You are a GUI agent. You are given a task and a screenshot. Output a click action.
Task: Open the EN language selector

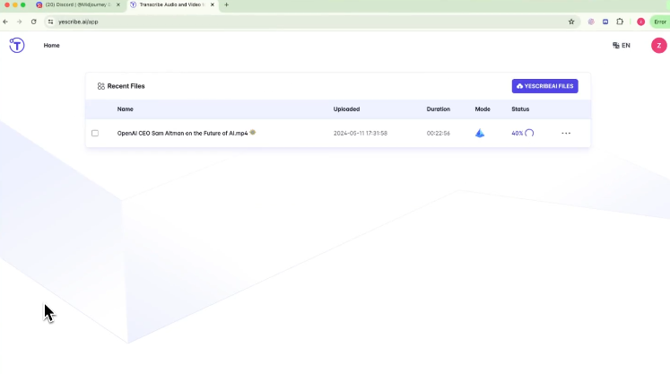pyautogui.click(x=622, y=45)
